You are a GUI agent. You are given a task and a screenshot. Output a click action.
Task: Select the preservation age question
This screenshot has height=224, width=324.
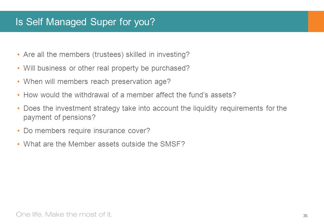point(97,82)
